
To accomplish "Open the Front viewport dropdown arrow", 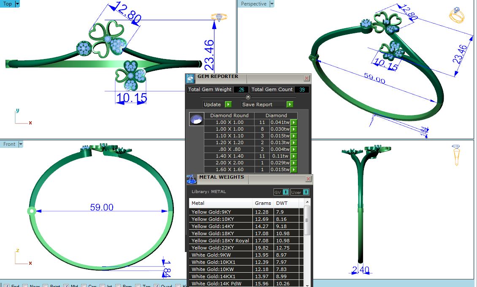I will 20,144.
